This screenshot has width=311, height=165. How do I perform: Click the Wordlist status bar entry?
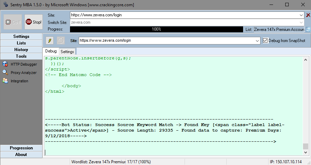tap(98, 162)
